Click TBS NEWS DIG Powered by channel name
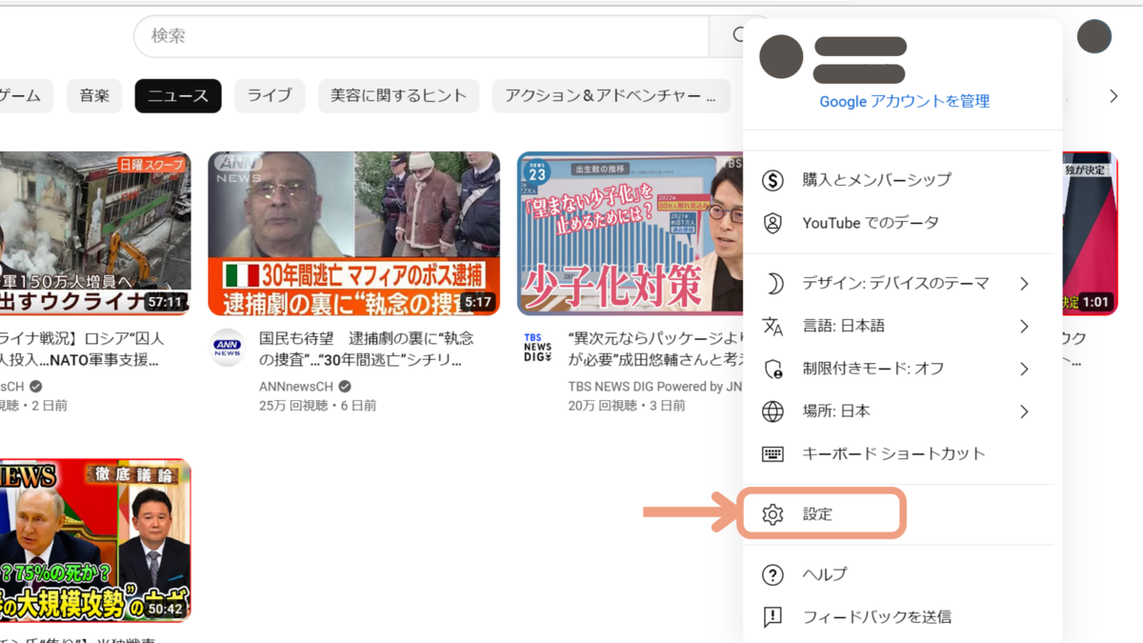Screen dimensions: 1143x643 tap(655, 387)
